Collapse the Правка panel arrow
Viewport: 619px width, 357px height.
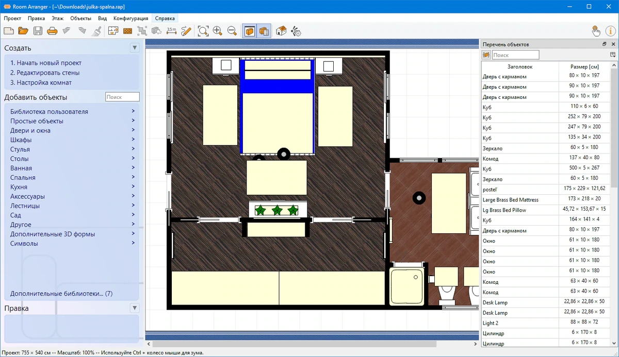tap(135, 308)
